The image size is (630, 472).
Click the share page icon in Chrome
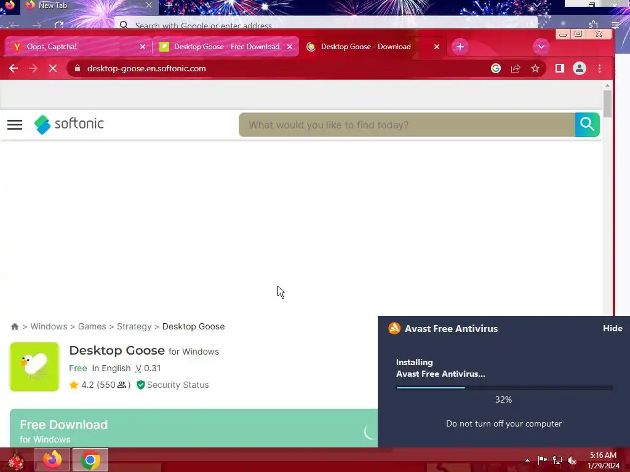516,68
